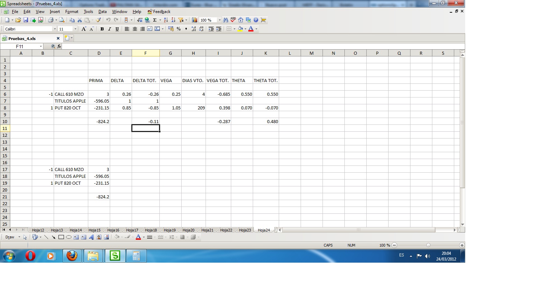
Task: Expand the 100 % zoom dropdown in the toolbar
Action: point(220,20)
